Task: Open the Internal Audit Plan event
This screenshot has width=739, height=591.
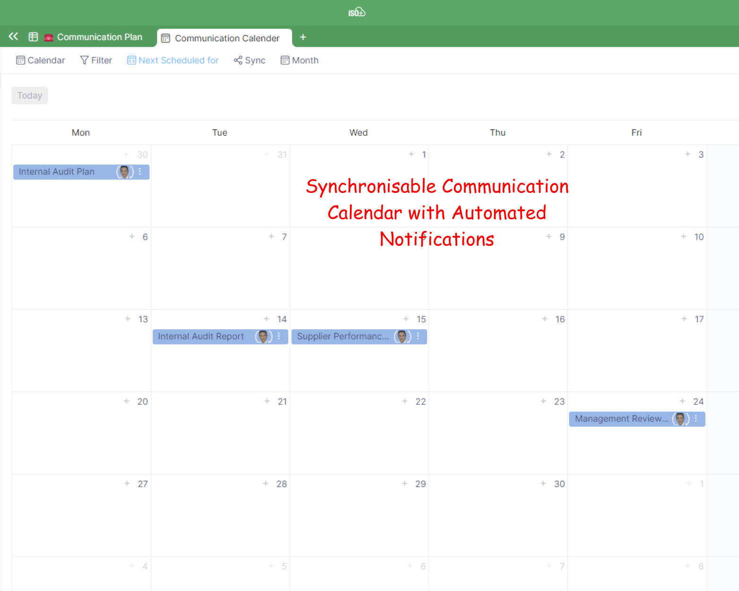Action: (x=57, y=172)
